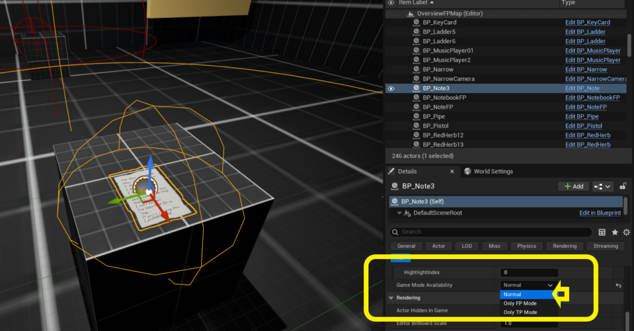Click the lock icon in Details panel

623,186
